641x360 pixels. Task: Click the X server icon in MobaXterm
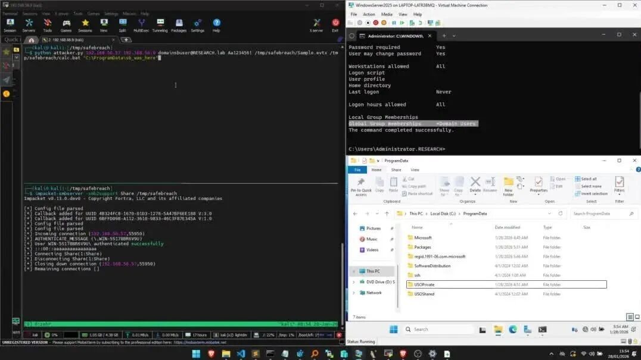tap(316, 26)
